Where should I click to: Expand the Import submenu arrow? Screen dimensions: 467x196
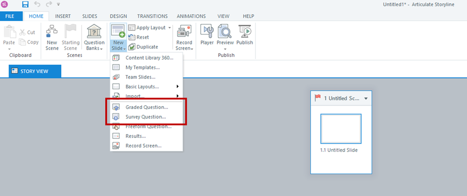tap(178, 96)
